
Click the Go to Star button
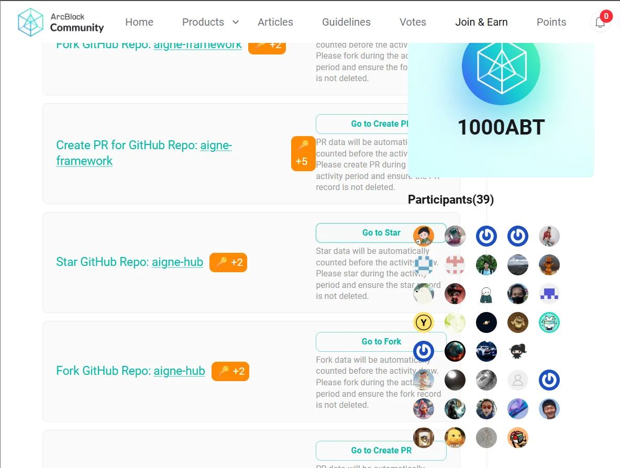tap(381, 233)
